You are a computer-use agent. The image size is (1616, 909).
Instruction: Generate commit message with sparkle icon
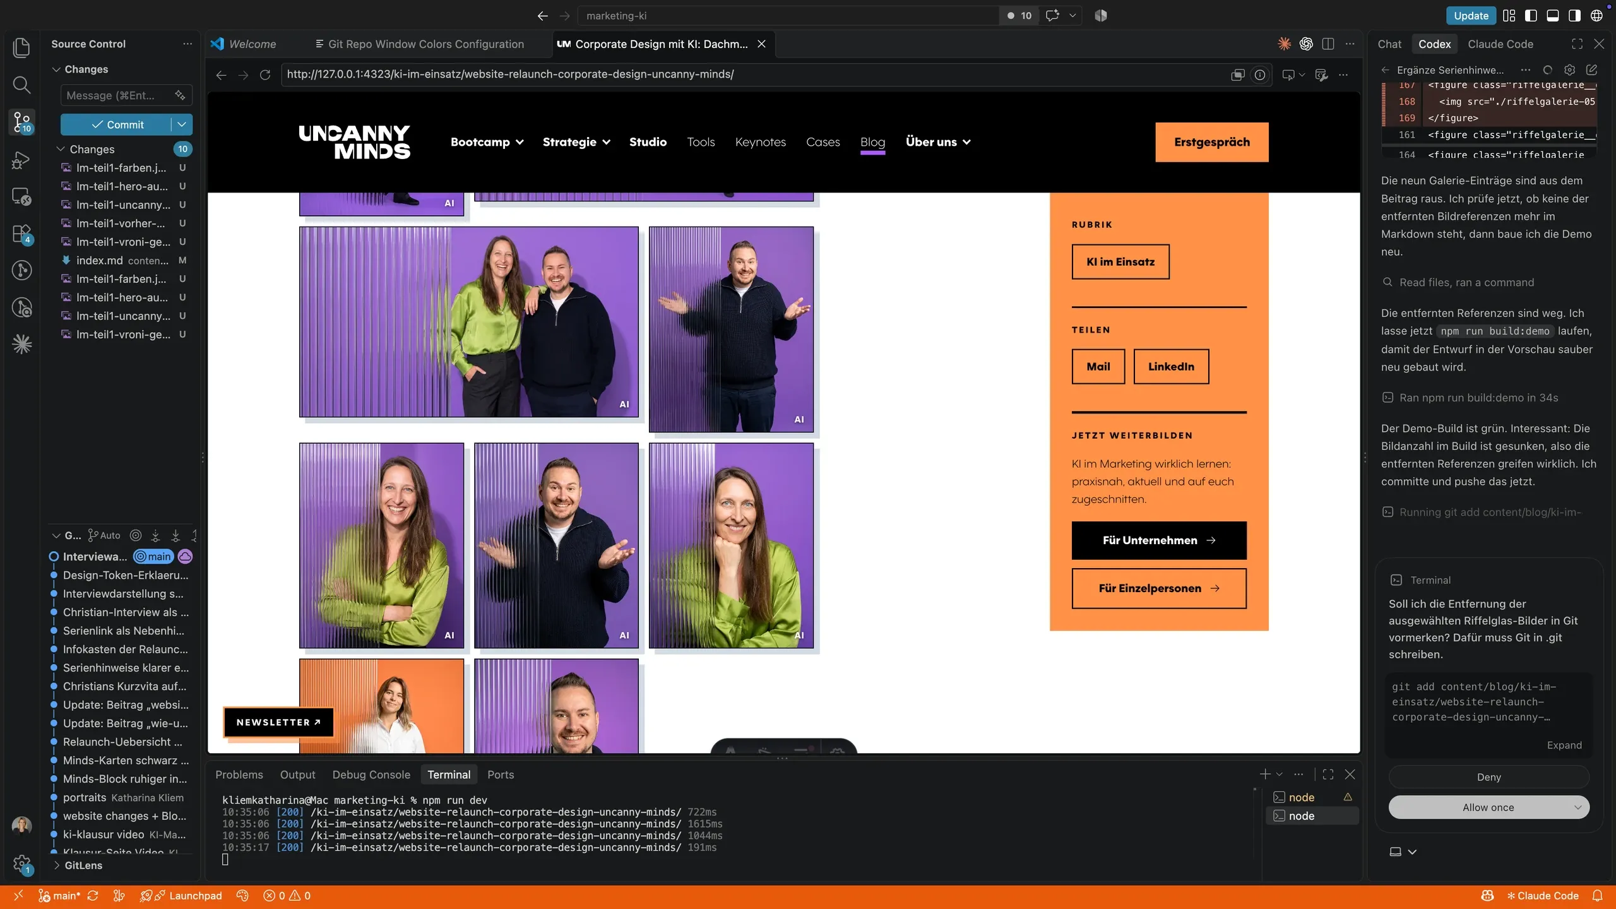[180, 95]
